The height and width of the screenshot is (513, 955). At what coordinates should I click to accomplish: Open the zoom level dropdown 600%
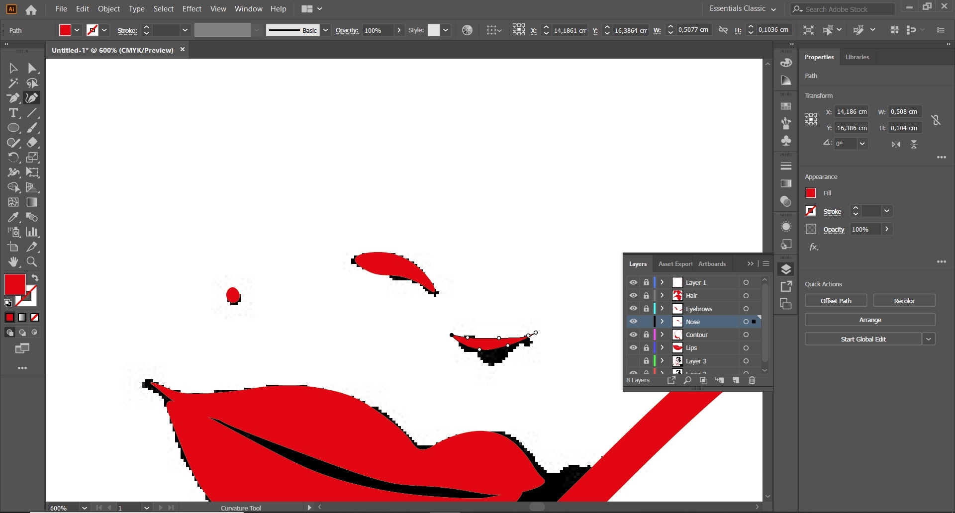[x=85, y=508]
